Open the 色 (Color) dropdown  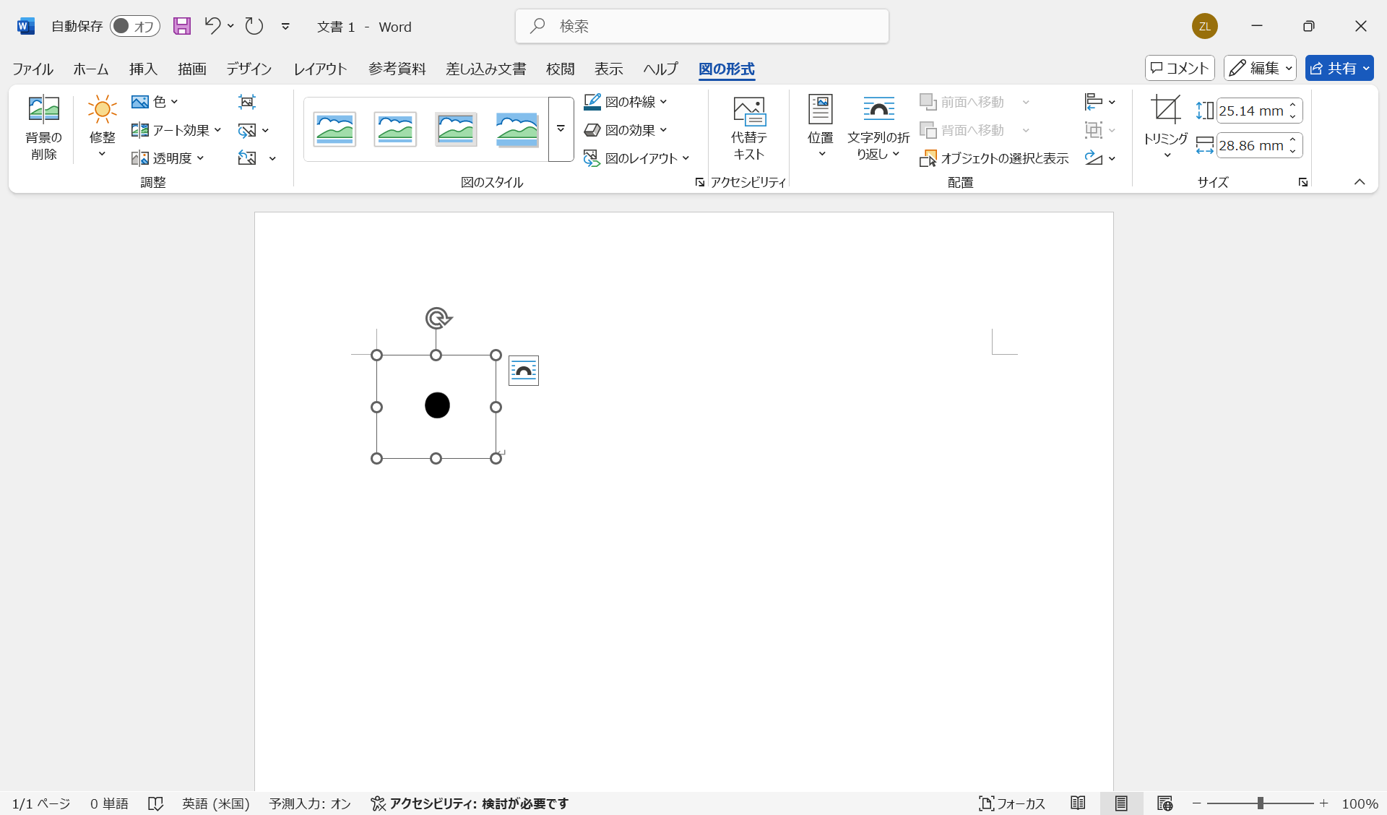[x=155, y=101]
